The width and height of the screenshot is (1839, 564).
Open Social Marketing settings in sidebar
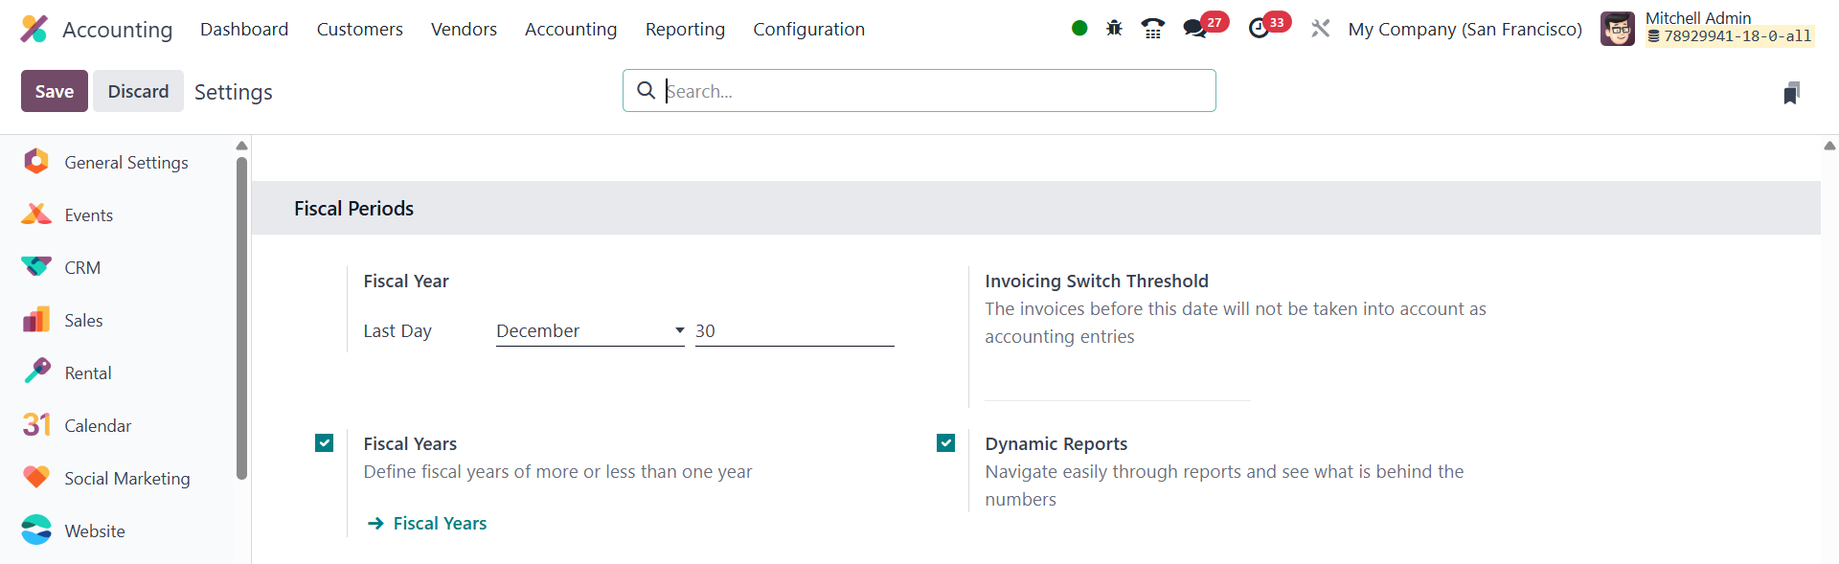pyautogui.click(x=126, y=479)
